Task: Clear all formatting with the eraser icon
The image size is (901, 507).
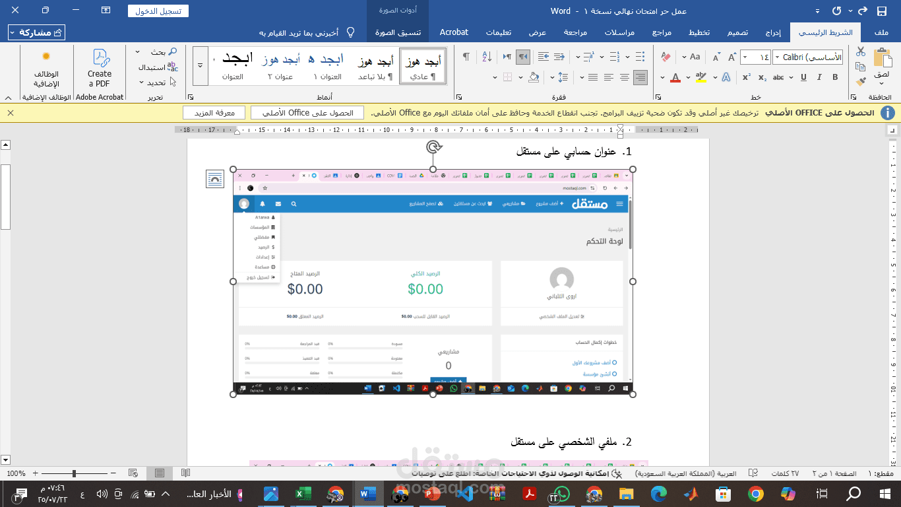Action: click(666, 57)
